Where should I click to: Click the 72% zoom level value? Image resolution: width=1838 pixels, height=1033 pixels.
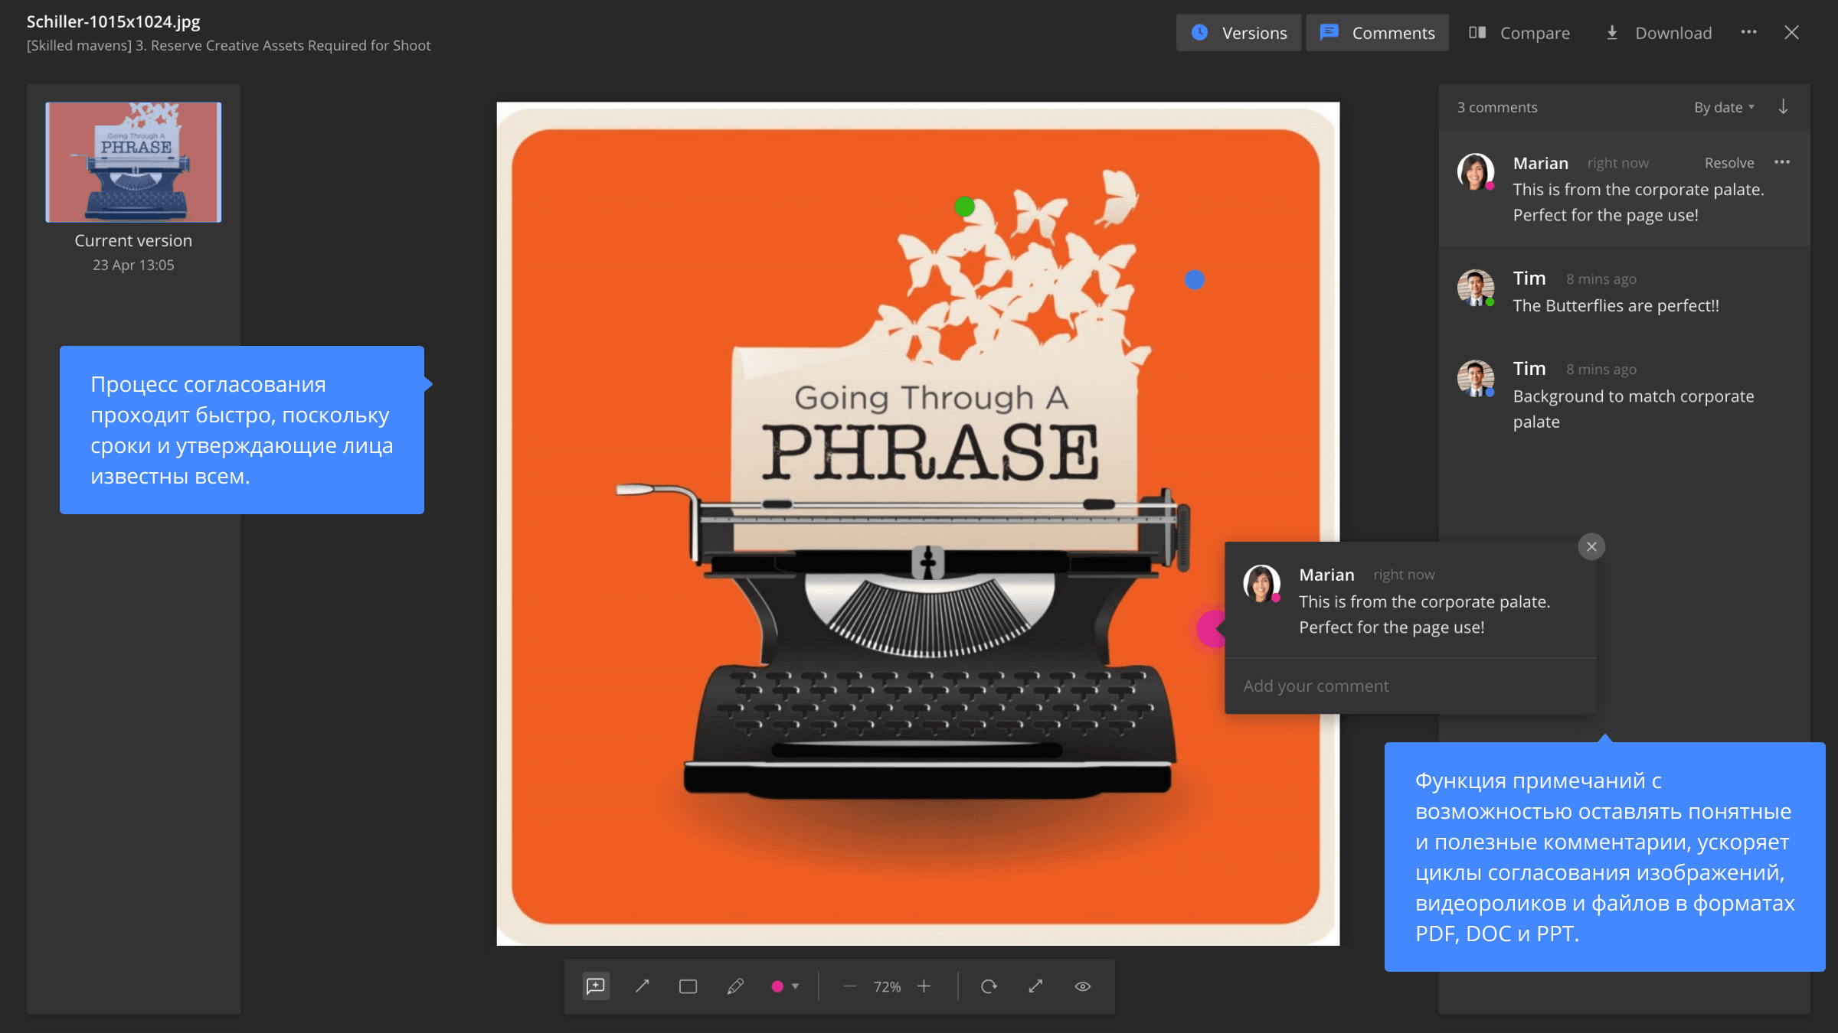(887, 987)
